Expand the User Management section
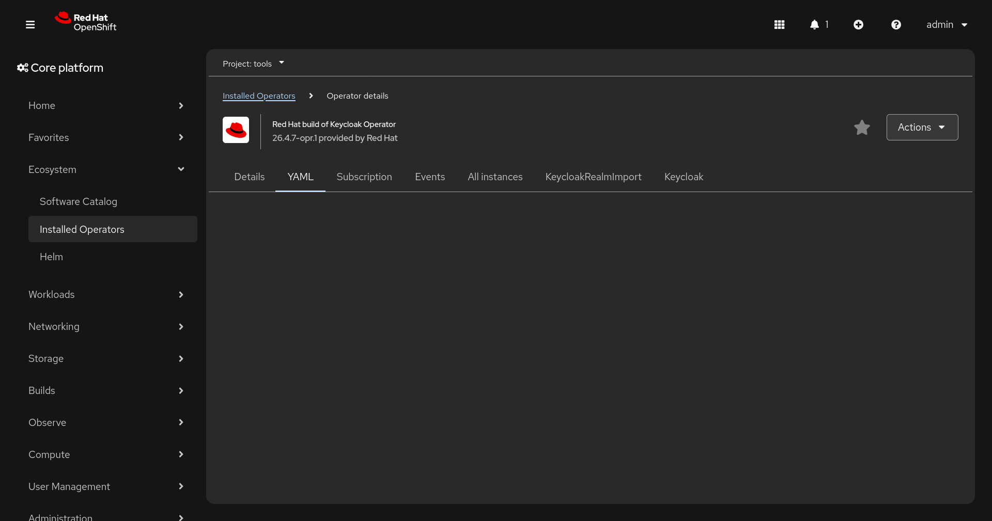 [x=106, y=487]
